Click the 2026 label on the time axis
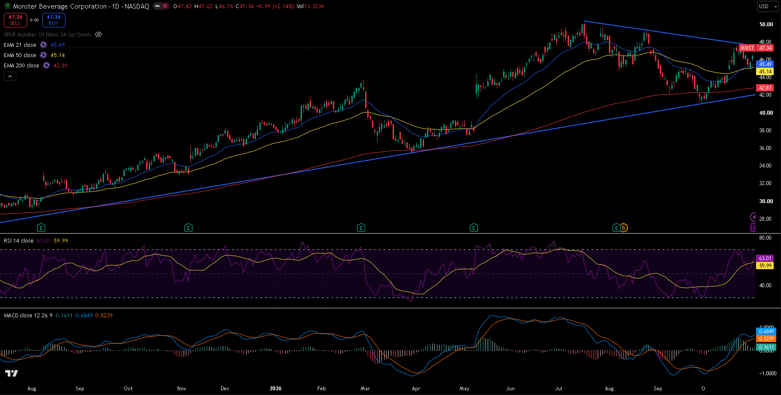781x395 pixels. [276, 388]
